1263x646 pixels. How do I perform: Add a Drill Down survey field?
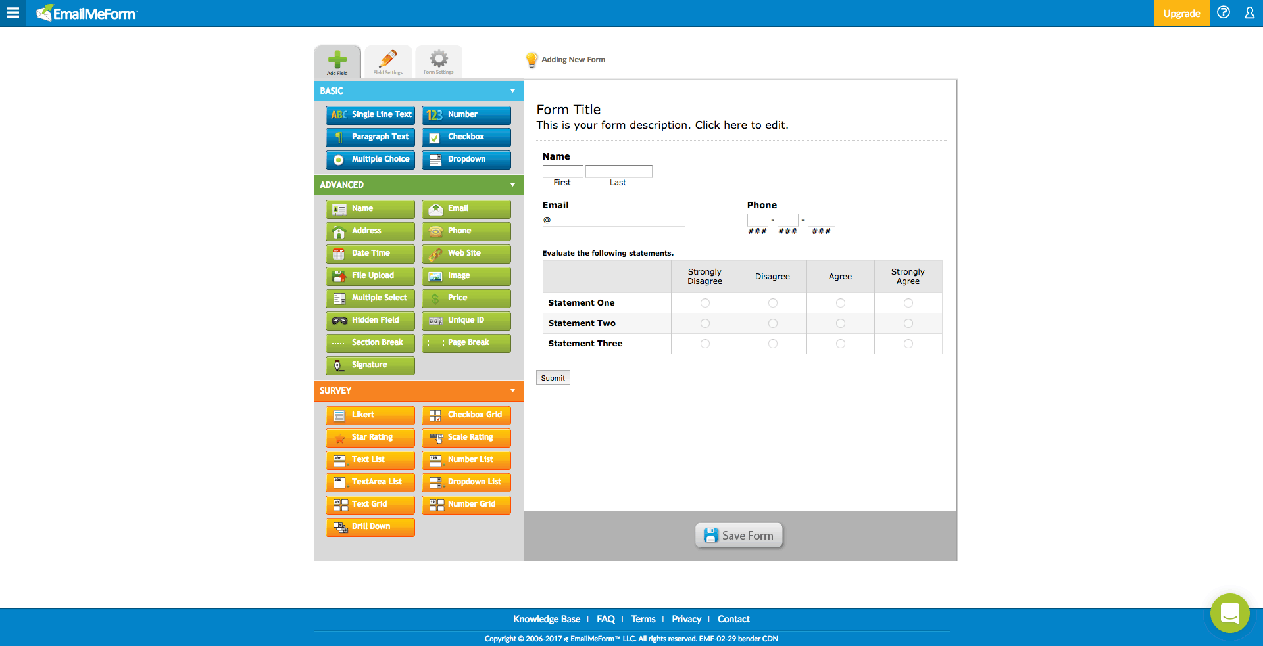coord(370,526)
